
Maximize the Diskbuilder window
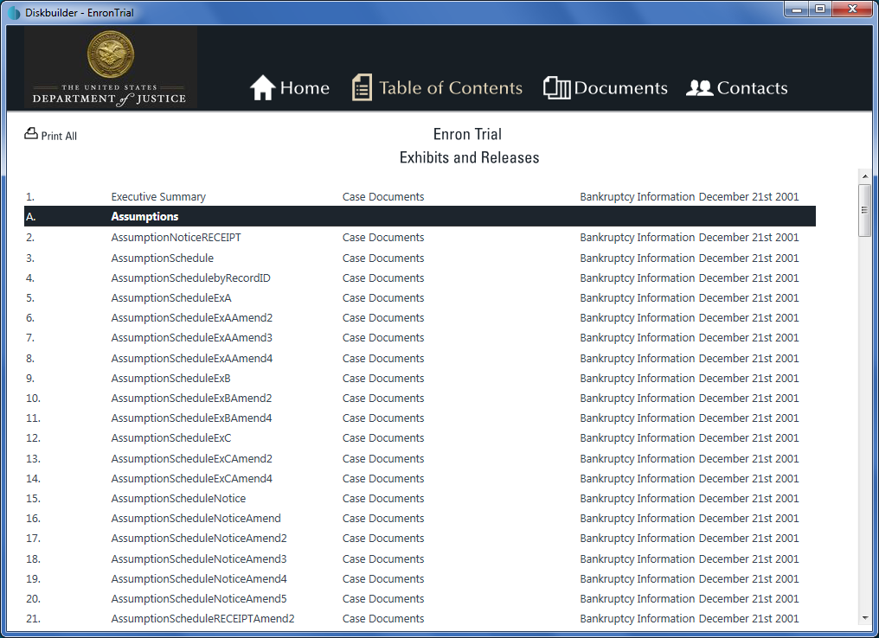coord(820,9)
